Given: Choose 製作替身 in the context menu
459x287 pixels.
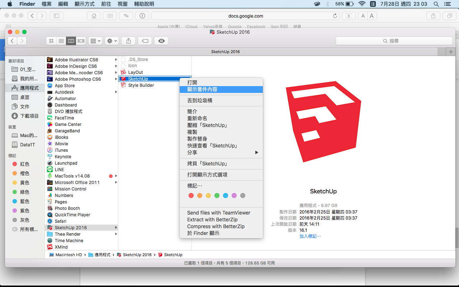Looking at the screenshot, I should tap(221, 139).
